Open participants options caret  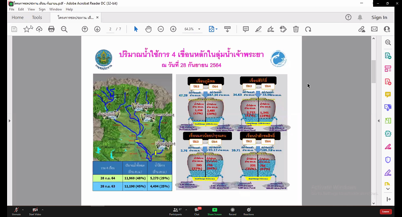click(186, 210)
